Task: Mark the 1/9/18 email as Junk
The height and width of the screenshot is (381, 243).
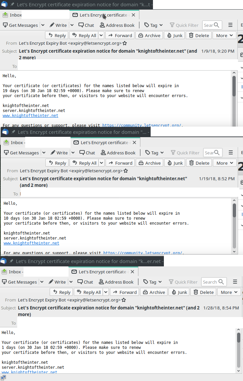Action: [174, 35]
